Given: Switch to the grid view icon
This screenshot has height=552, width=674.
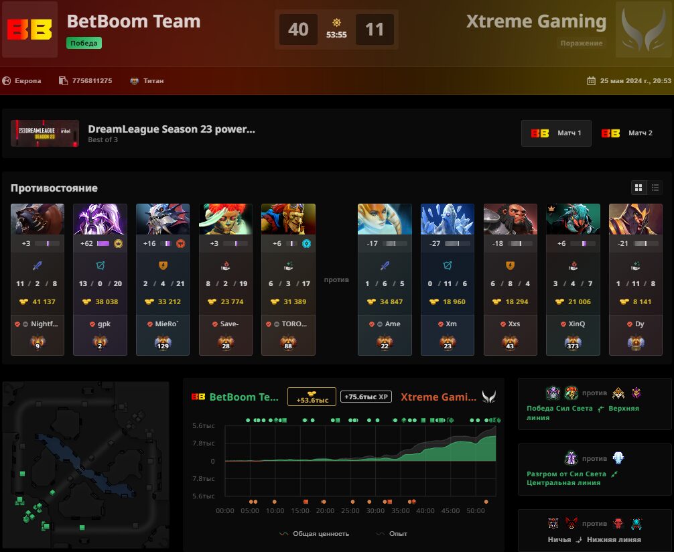Looking at the screenshot, I should [638, 188].
